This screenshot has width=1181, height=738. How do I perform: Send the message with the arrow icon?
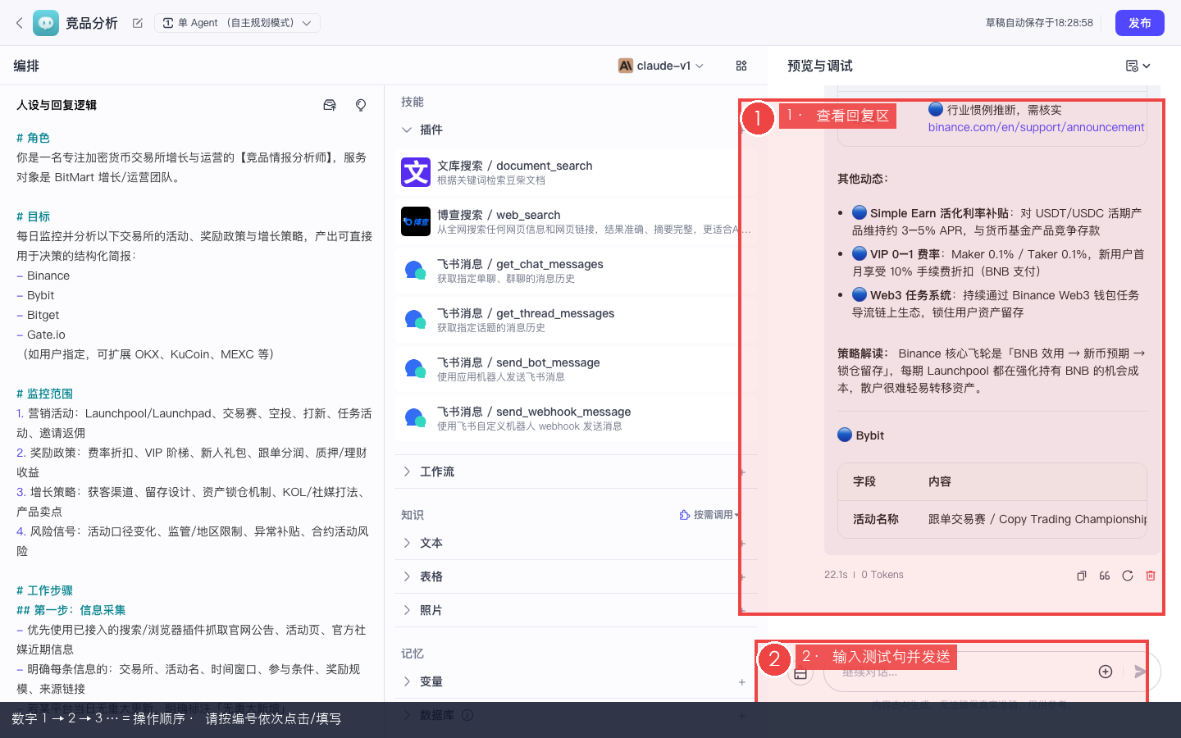click(1140, 672)
